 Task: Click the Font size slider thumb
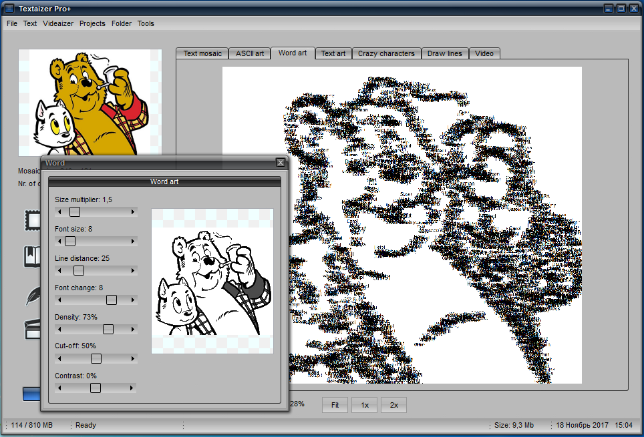click(70, 242)
